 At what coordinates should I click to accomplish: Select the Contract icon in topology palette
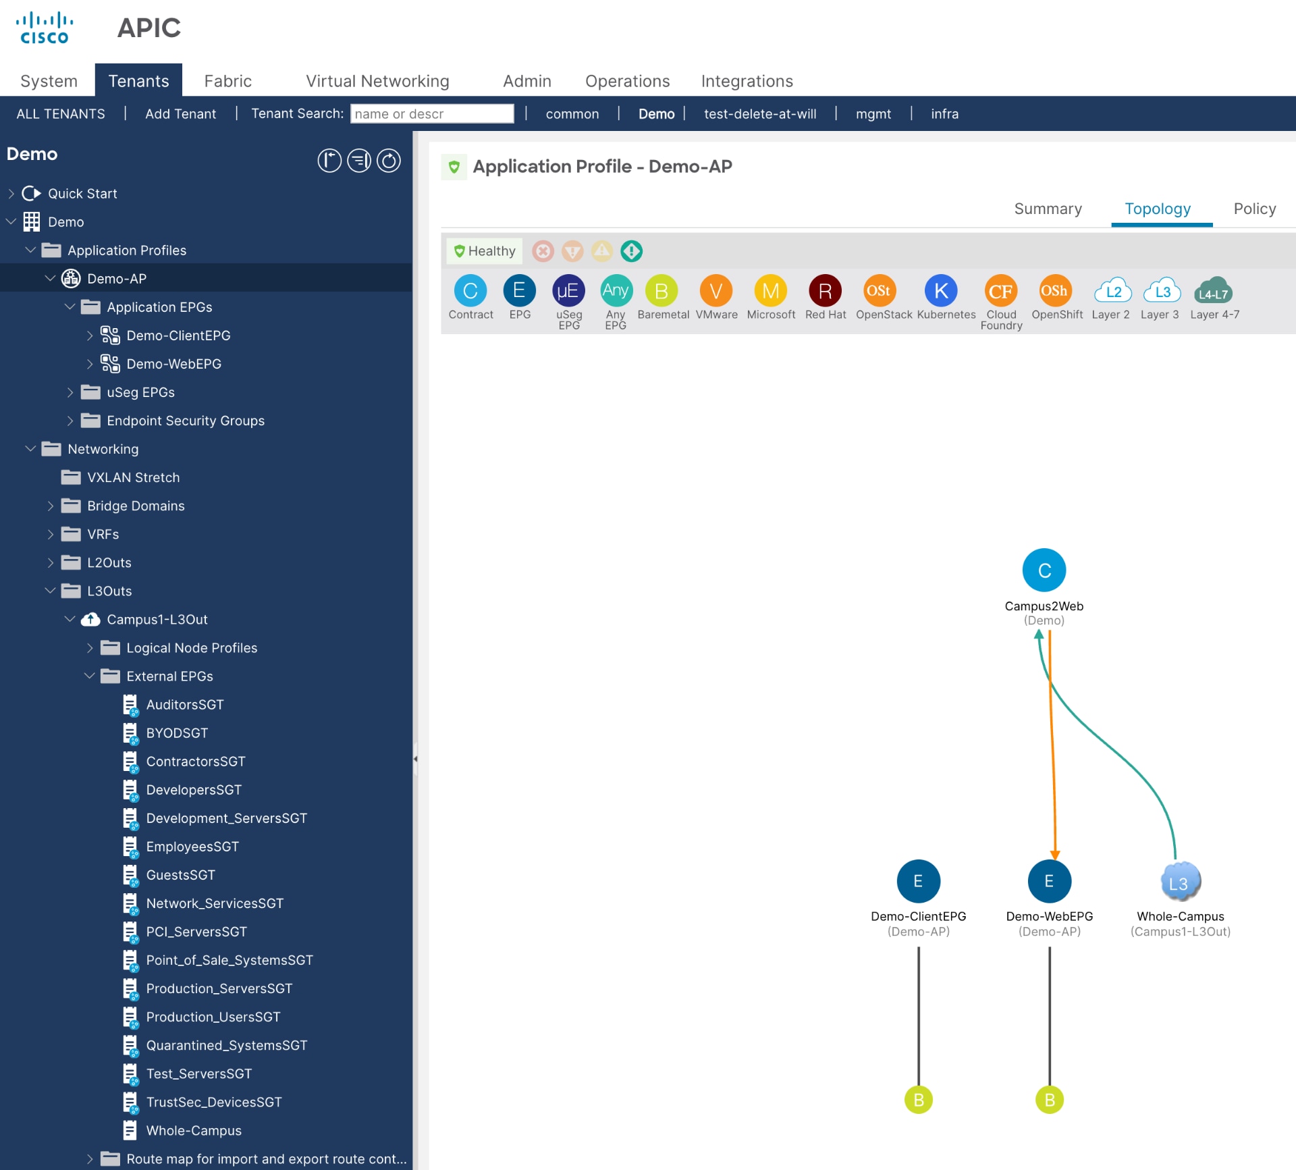tap(470, 291)
